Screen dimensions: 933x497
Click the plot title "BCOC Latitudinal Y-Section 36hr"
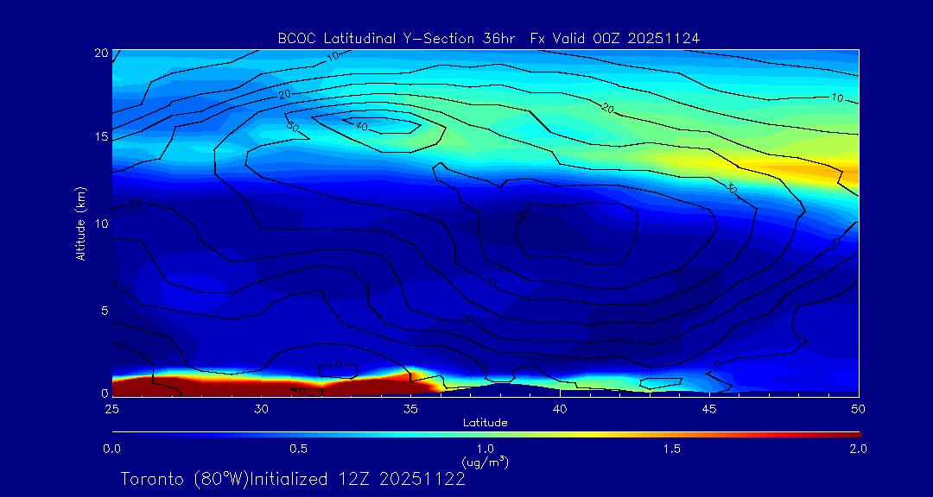coord(398,39)
